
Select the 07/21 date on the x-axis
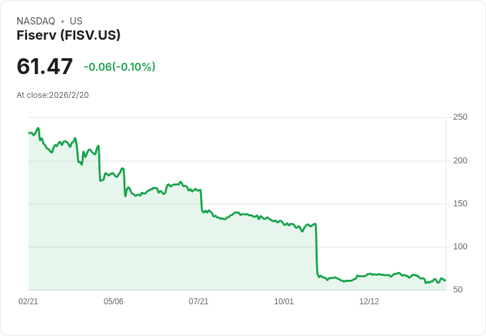199,302
